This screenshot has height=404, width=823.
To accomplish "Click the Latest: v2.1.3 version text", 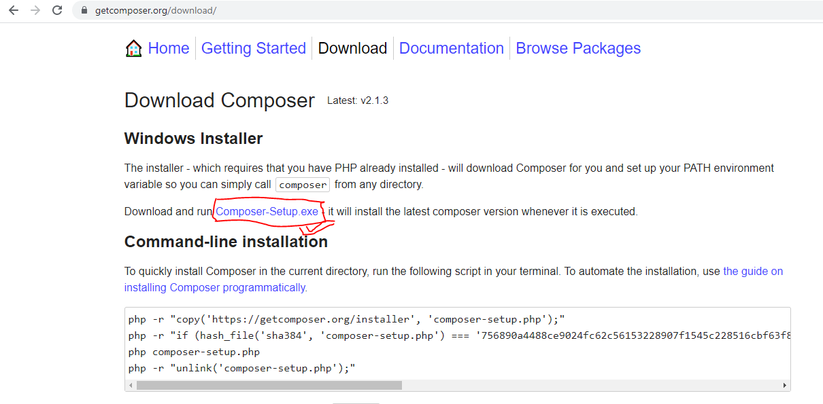I will point(358,100).
